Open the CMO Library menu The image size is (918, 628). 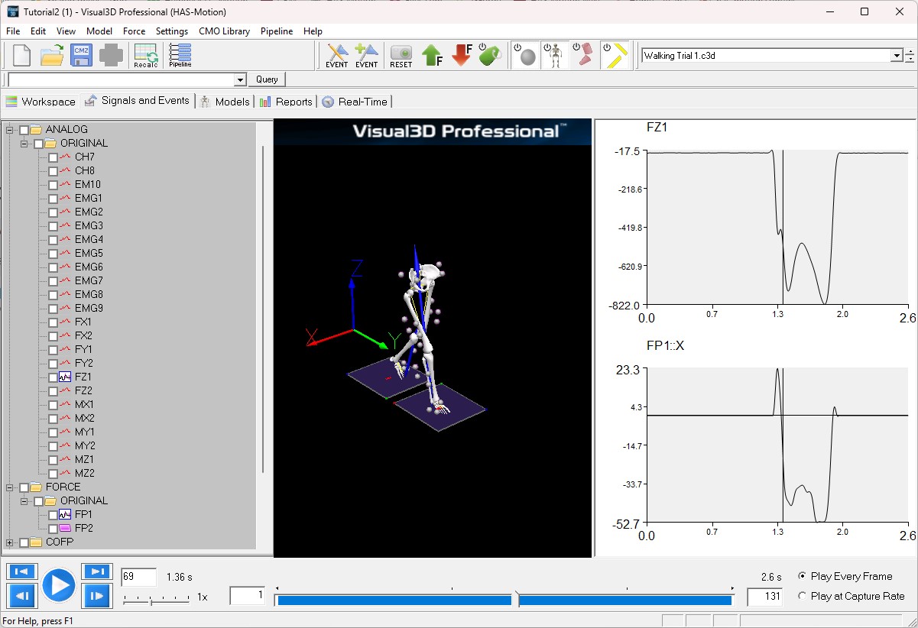(224, 31)
